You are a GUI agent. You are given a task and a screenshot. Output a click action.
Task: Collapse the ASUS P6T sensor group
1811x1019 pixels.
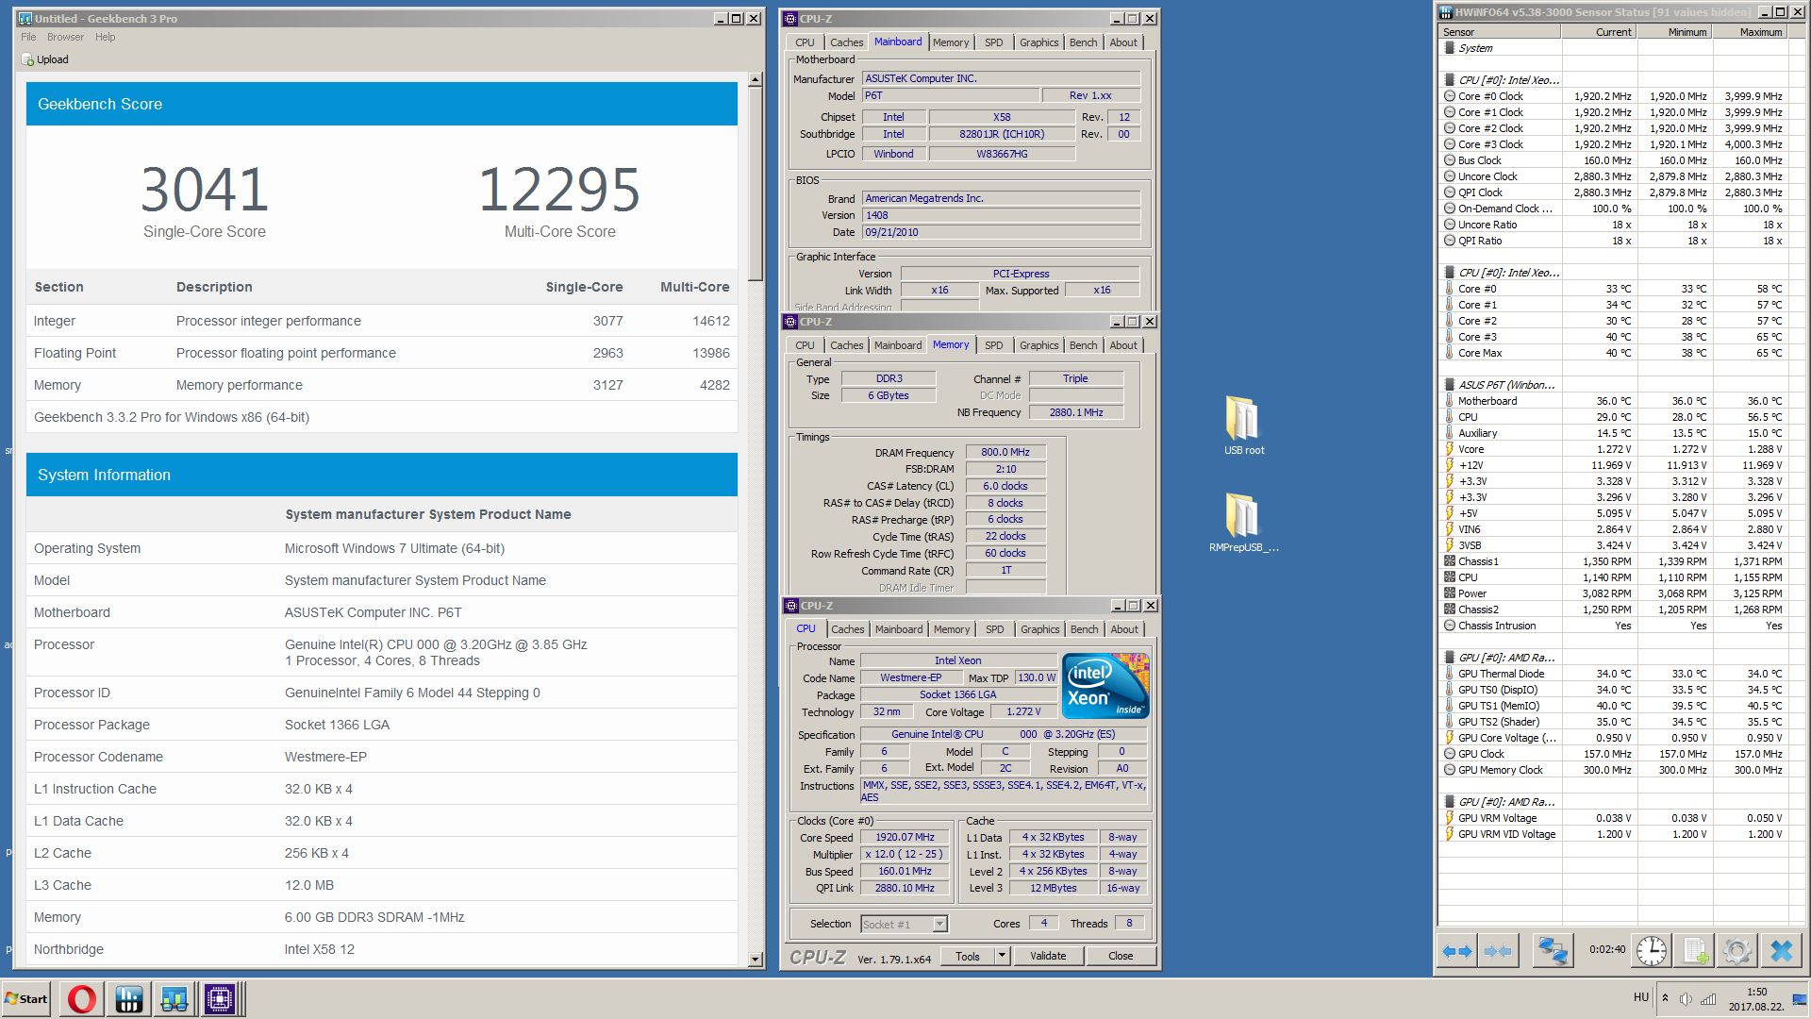click(1450, 385)
